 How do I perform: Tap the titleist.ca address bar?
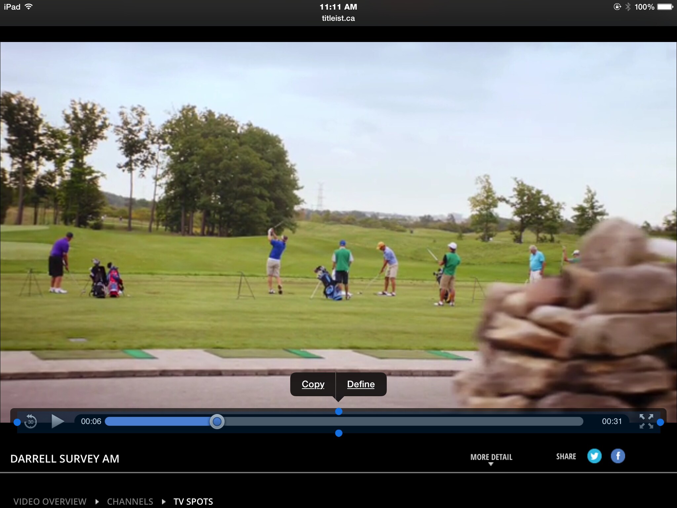coord(338,18)
